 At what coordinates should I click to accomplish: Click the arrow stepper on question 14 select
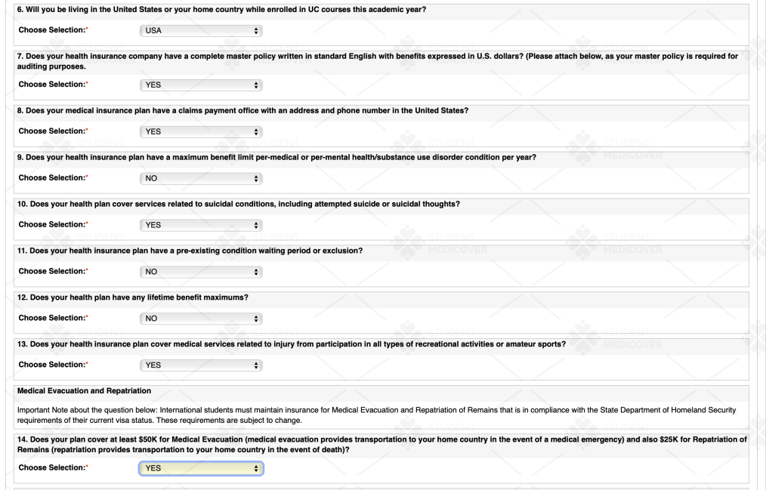(256, 469)
